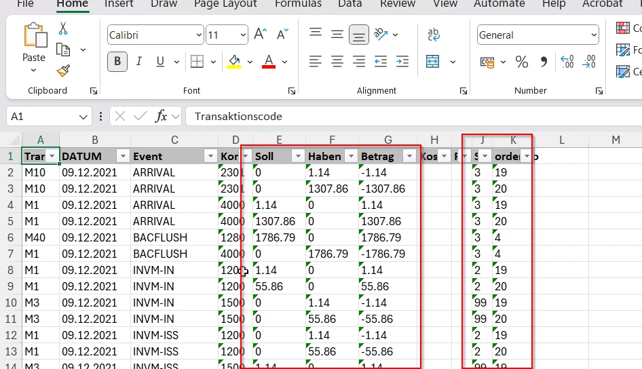642x369 pixels.
Task: Open Soll column filter dropdown
Action: pos(298,156)
